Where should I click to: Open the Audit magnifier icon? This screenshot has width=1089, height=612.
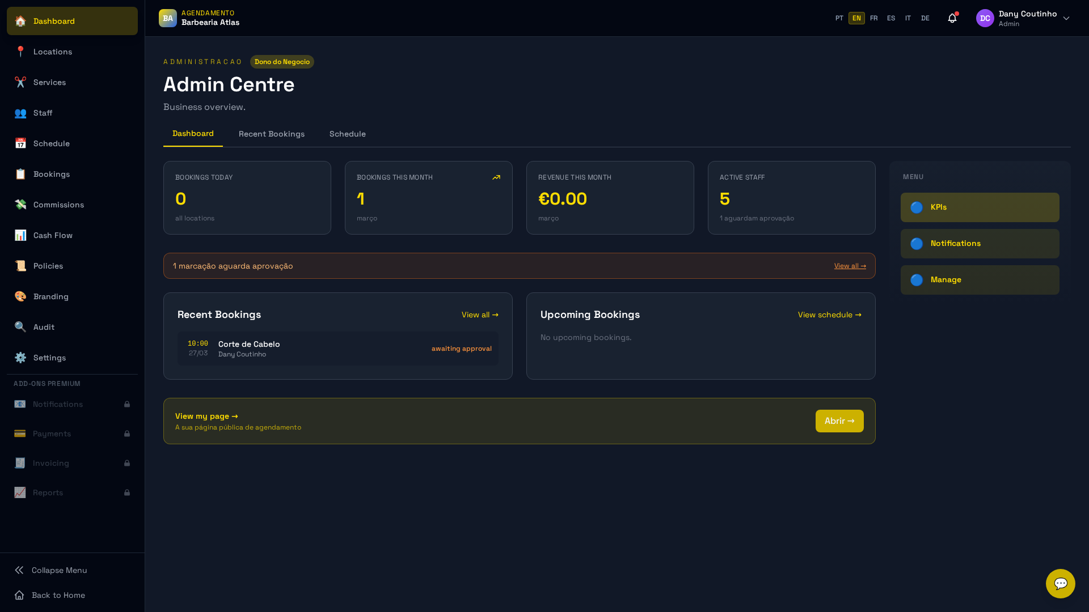click(20, 327)
